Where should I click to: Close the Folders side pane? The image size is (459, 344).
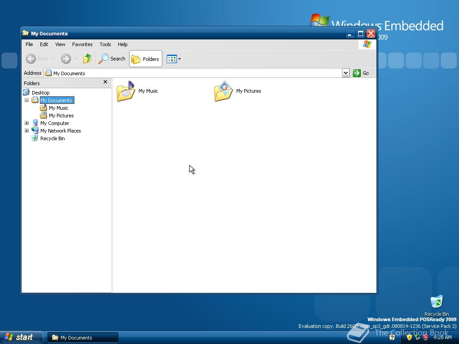click(x=105, y=82)
